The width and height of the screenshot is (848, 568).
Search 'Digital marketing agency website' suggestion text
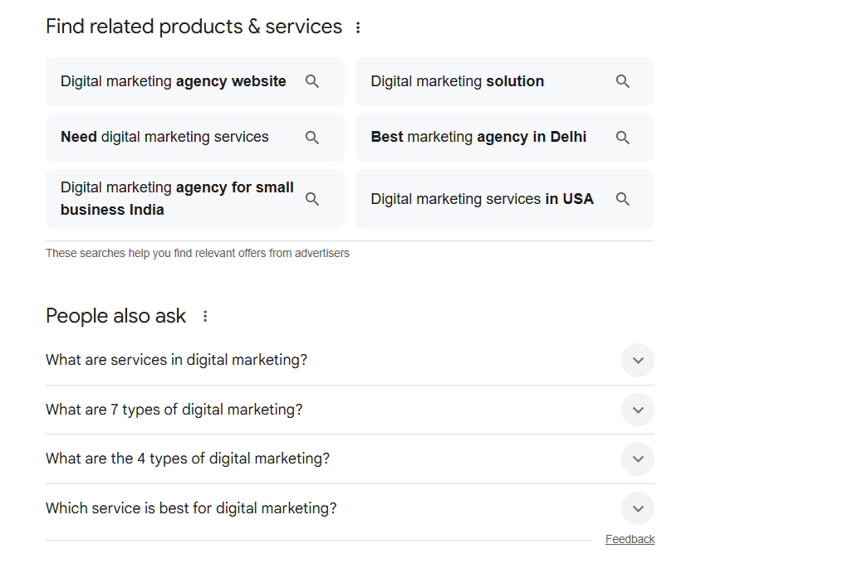174,81
